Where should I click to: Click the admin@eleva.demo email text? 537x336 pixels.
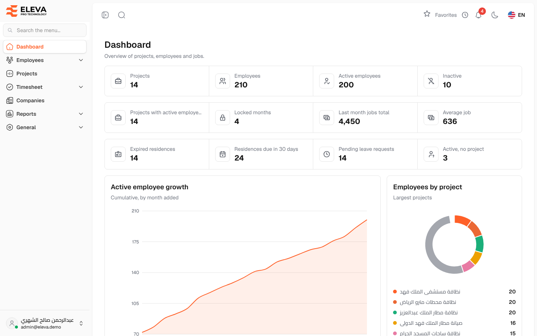pyautogui.click(x=41, y=327)
